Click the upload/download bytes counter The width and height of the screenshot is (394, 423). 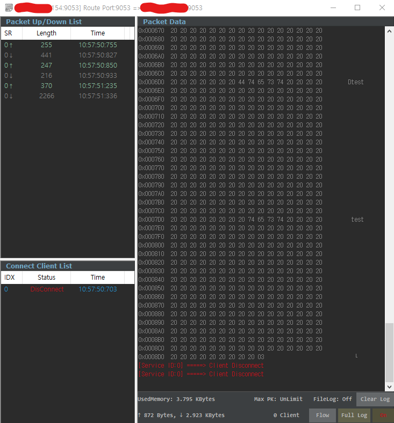click(181, 415)
